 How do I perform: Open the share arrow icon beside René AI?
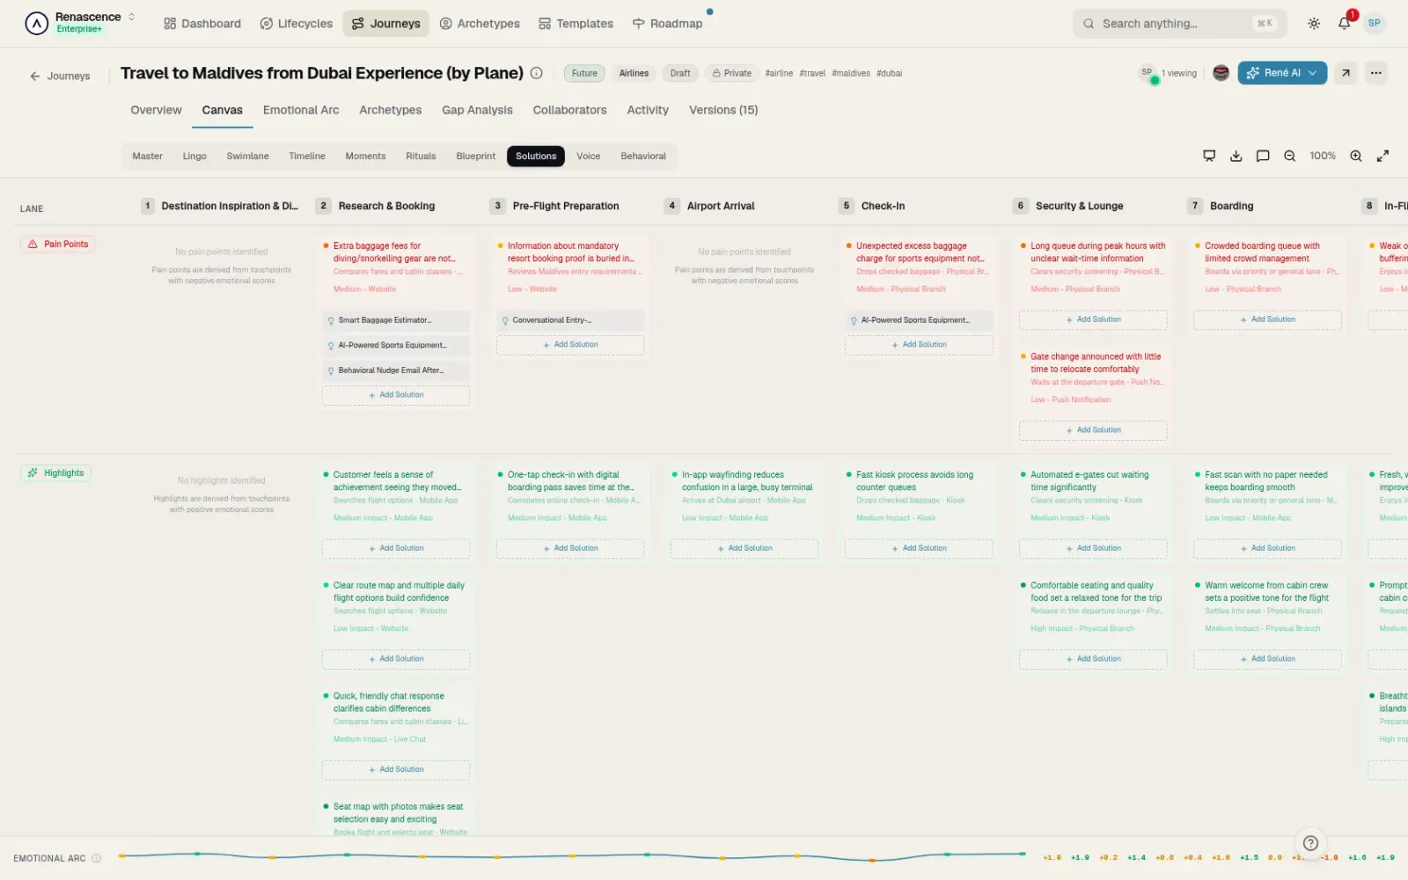(1346, 73)
